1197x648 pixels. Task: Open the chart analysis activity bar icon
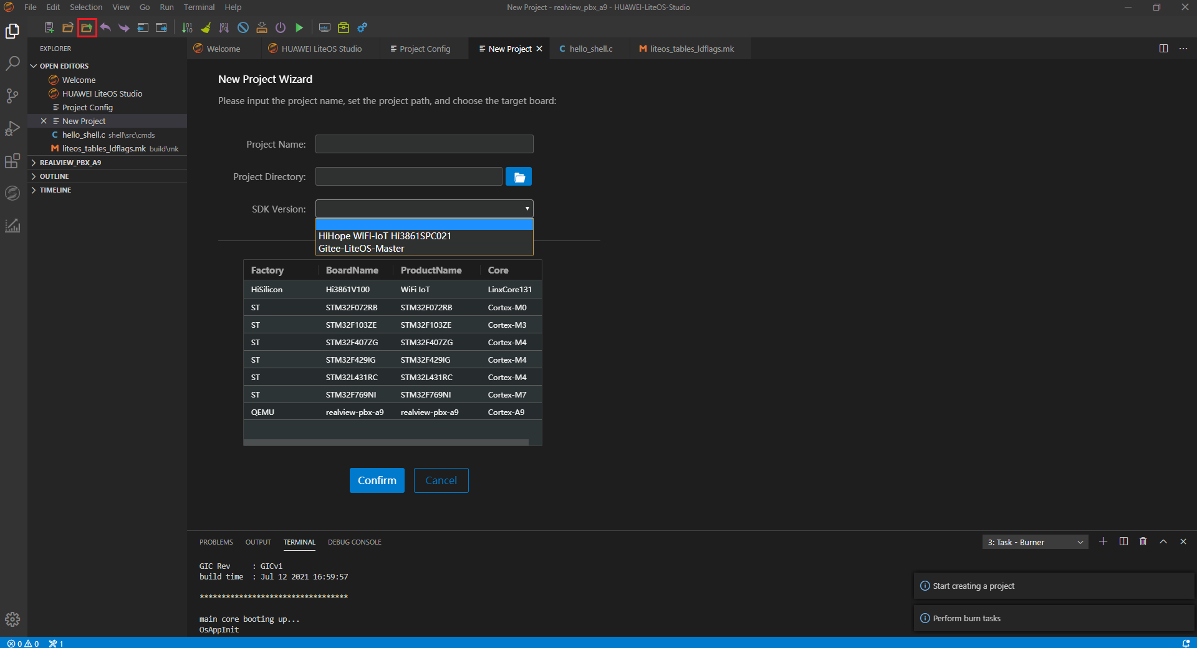point(12,226)
